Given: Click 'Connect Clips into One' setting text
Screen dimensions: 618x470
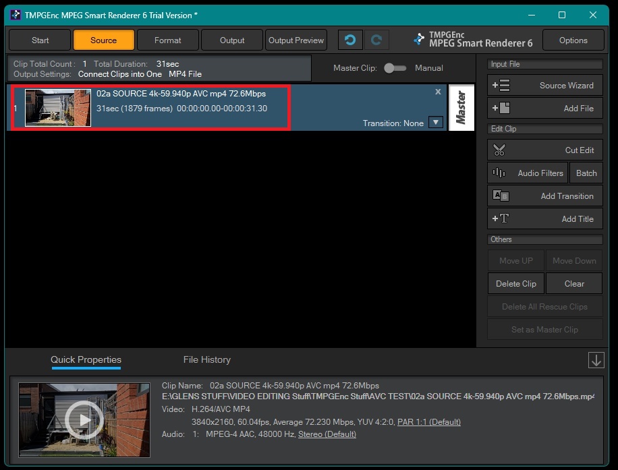Looking at the screenshot, I should point(120,74).
